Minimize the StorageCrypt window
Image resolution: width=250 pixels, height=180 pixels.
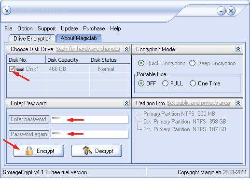pyautogui.click(x=221, y=11)
